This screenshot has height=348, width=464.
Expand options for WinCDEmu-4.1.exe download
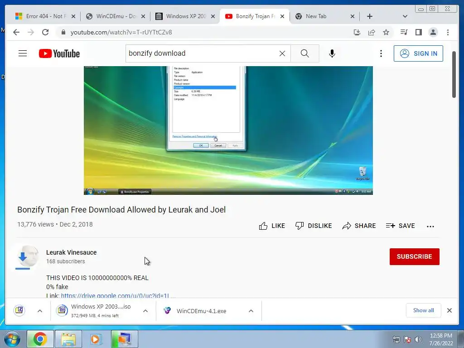click(x=251, y=311)
